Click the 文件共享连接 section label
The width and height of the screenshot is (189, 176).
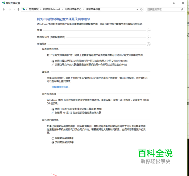[x=49, y=94]
